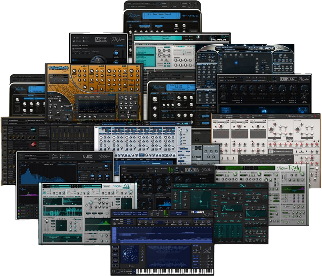Click the WAVE 2D button in RoCoder

click(116, 247)
